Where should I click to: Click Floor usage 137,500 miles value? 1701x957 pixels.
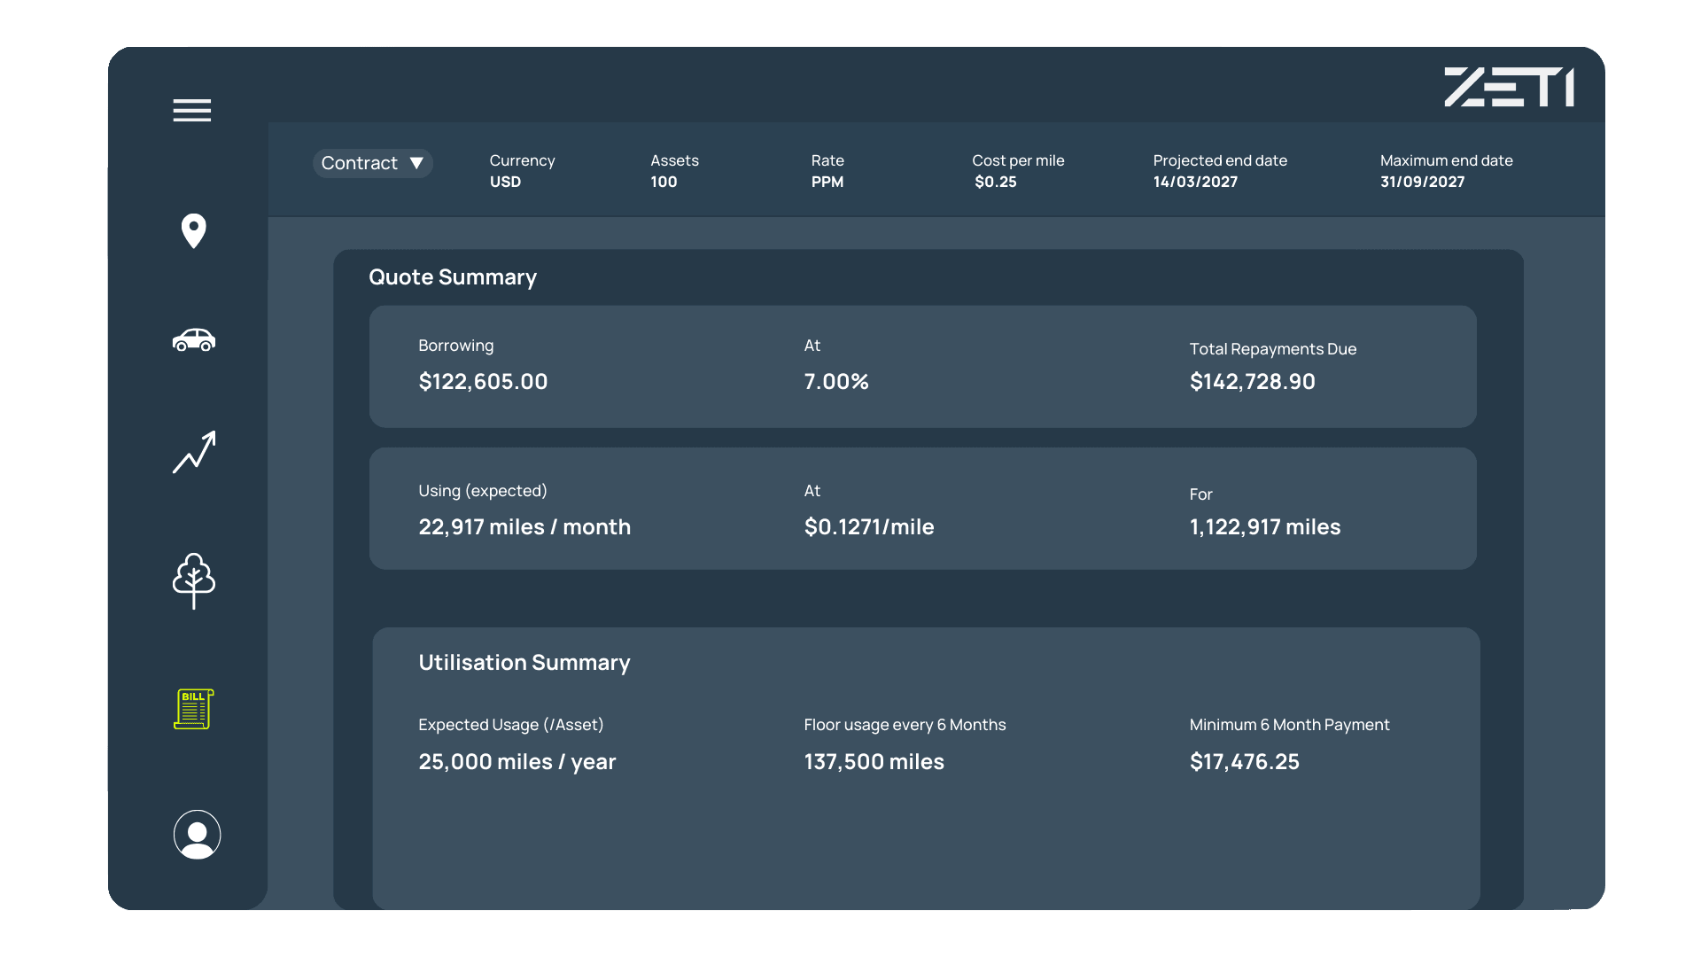pyautogui.click(x=874, y=762)
